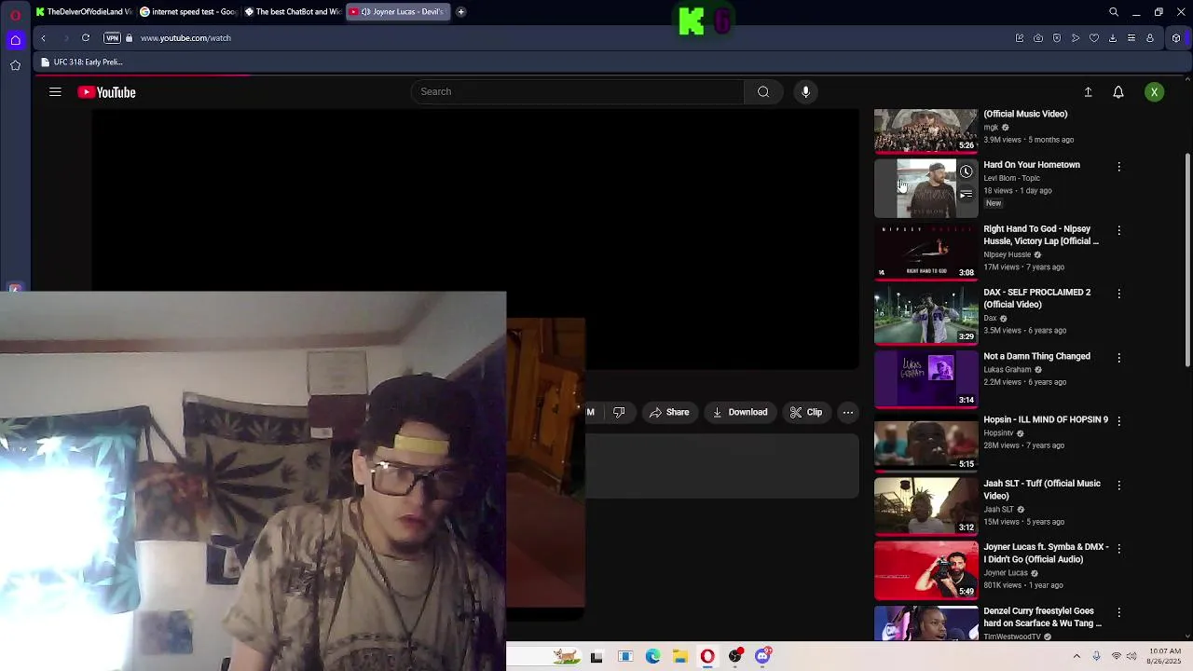Create a Clip of the video
The width and height of the screenshot is (1193, 671).
[x=806, y=412]
